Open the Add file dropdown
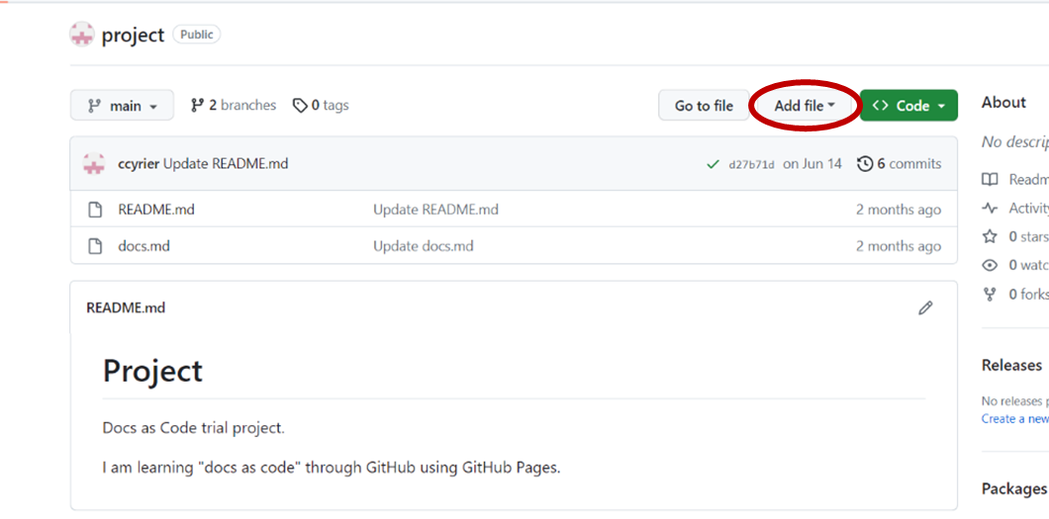 (x=805, y=106)
